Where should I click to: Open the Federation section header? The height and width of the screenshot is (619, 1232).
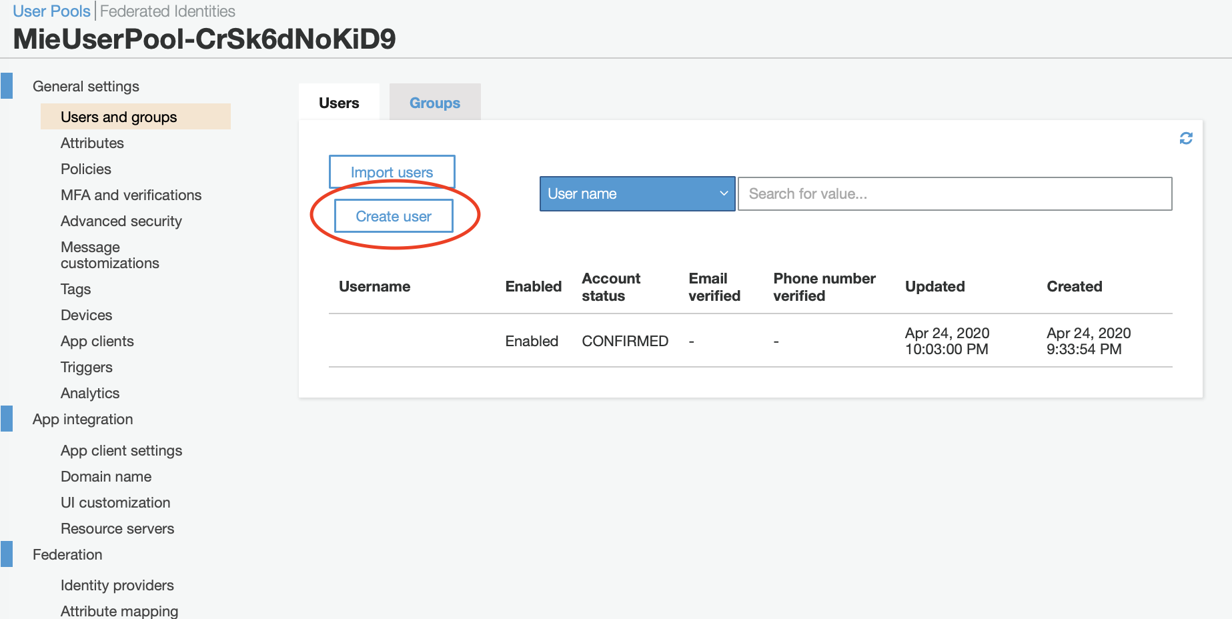click(67, 554)
